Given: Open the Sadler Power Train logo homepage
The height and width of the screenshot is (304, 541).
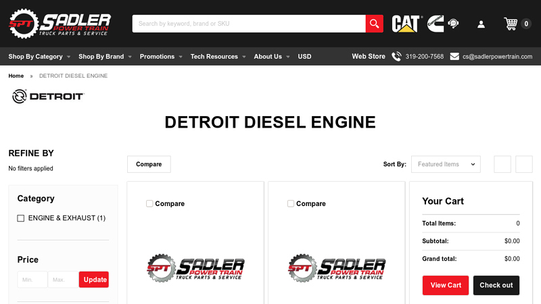Looking at the screenshot, I should click(60, 24).
